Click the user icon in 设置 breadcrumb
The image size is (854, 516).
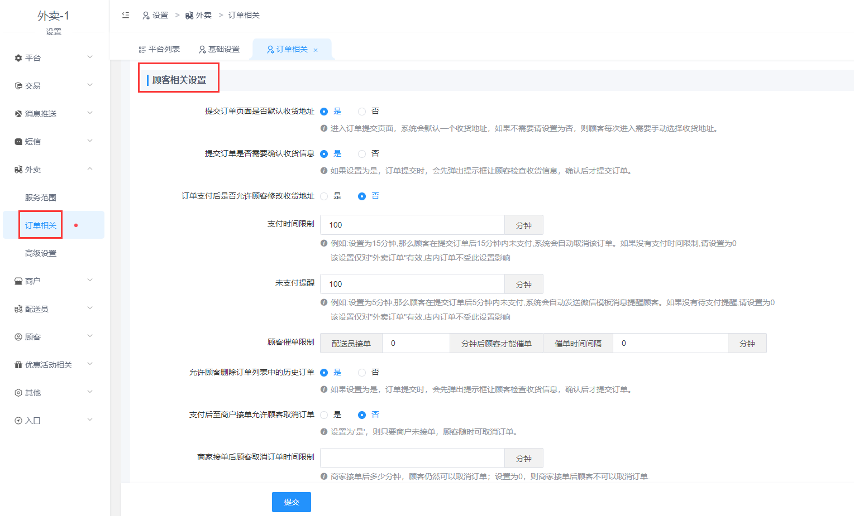(146, 16)
